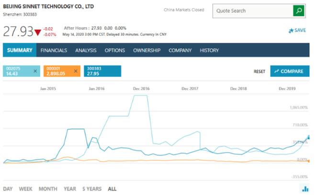Click the After Hours quote text
The height and width of the screenshot is (195, 316).
tap(95, 28)
